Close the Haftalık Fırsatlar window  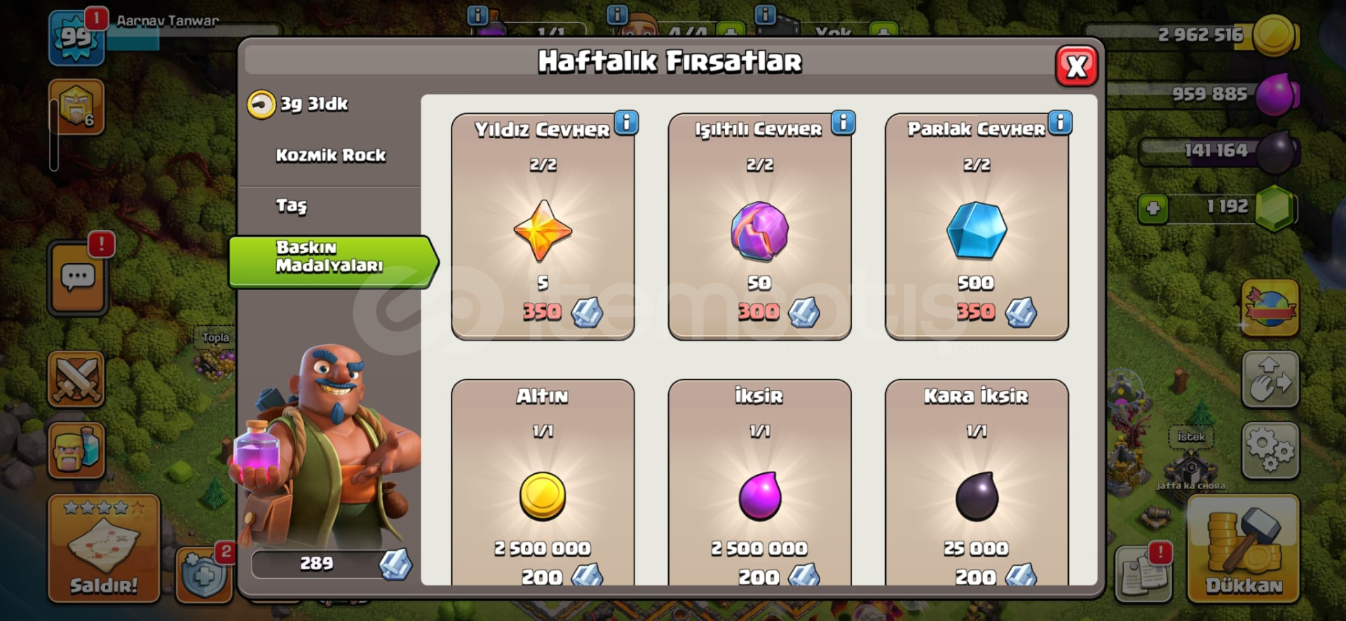coord(1076,67)
